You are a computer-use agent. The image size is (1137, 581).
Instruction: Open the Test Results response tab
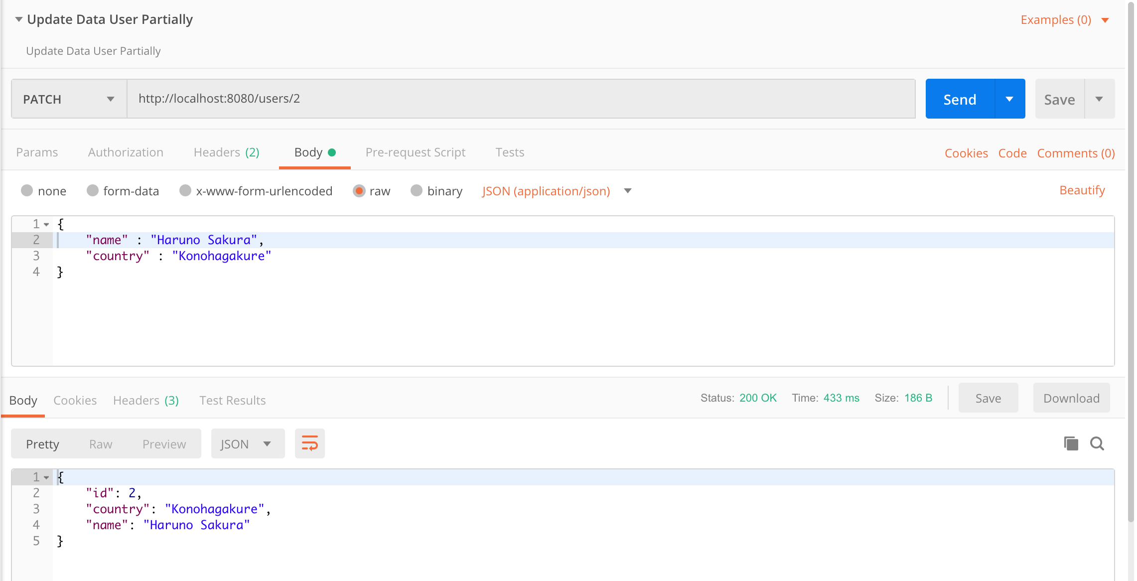(232, 401)
